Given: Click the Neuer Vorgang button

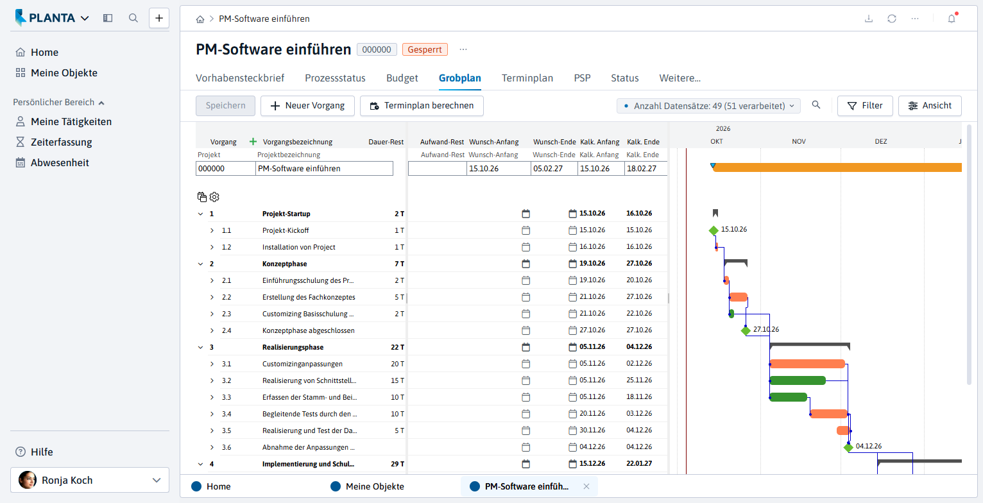Looking at the screenshot, I should (x=307, y=106).
